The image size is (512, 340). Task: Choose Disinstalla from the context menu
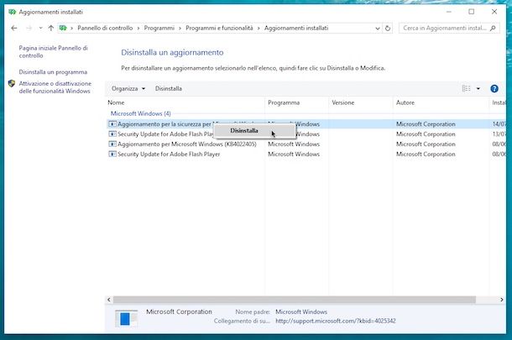coord(254,131)
